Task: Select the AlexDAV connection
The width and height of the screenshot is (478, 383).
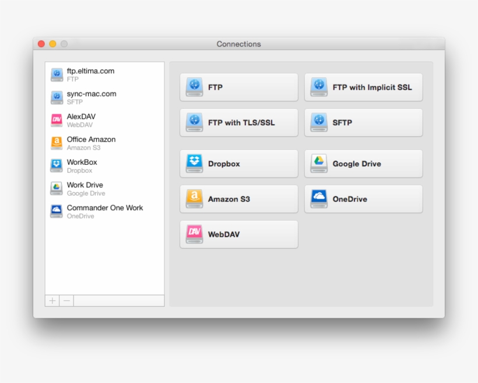Action: [104, 120]
